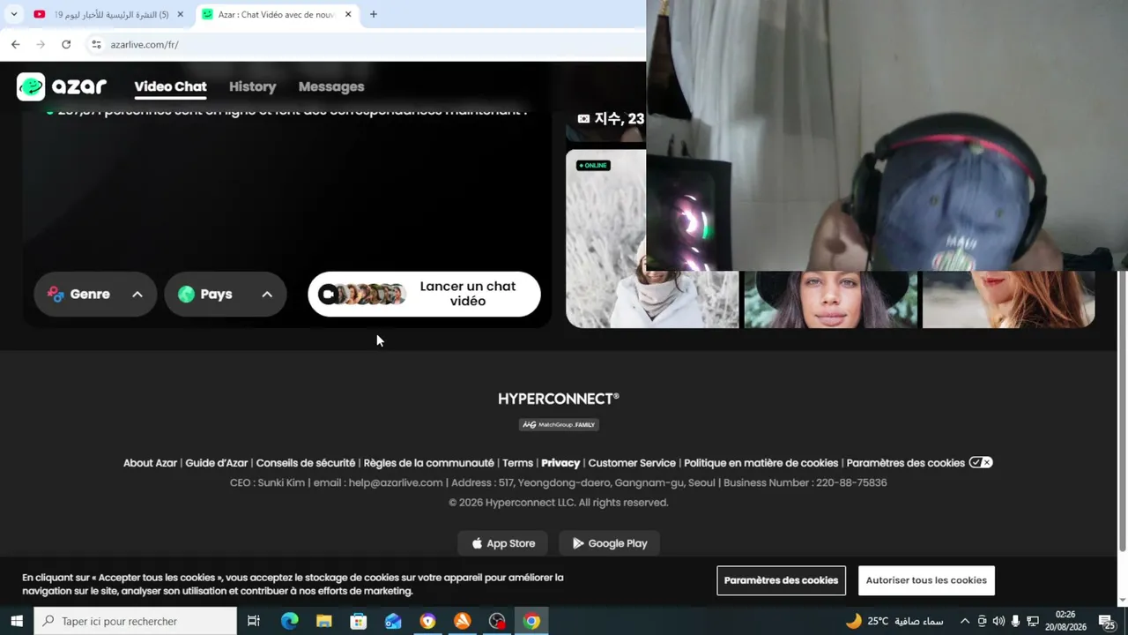Open Paramètres des cookies banner button
This screenshot has height=635, width=1128.
781,580
